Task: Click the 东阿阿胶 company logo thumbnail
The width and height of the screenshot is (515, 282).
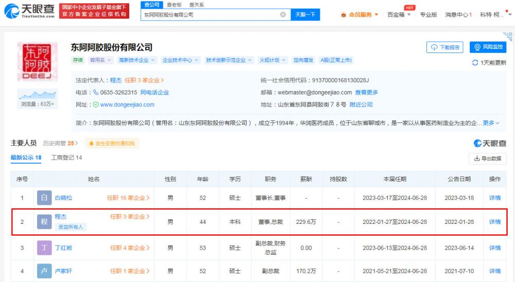Action: coord(37,61)
